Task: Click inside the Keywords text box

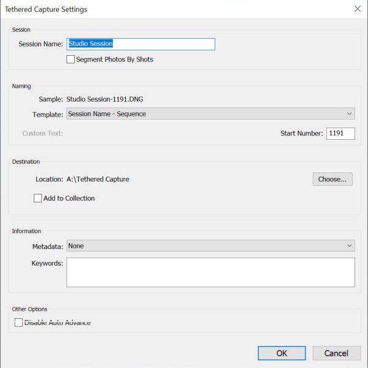Action: (210, 272)
